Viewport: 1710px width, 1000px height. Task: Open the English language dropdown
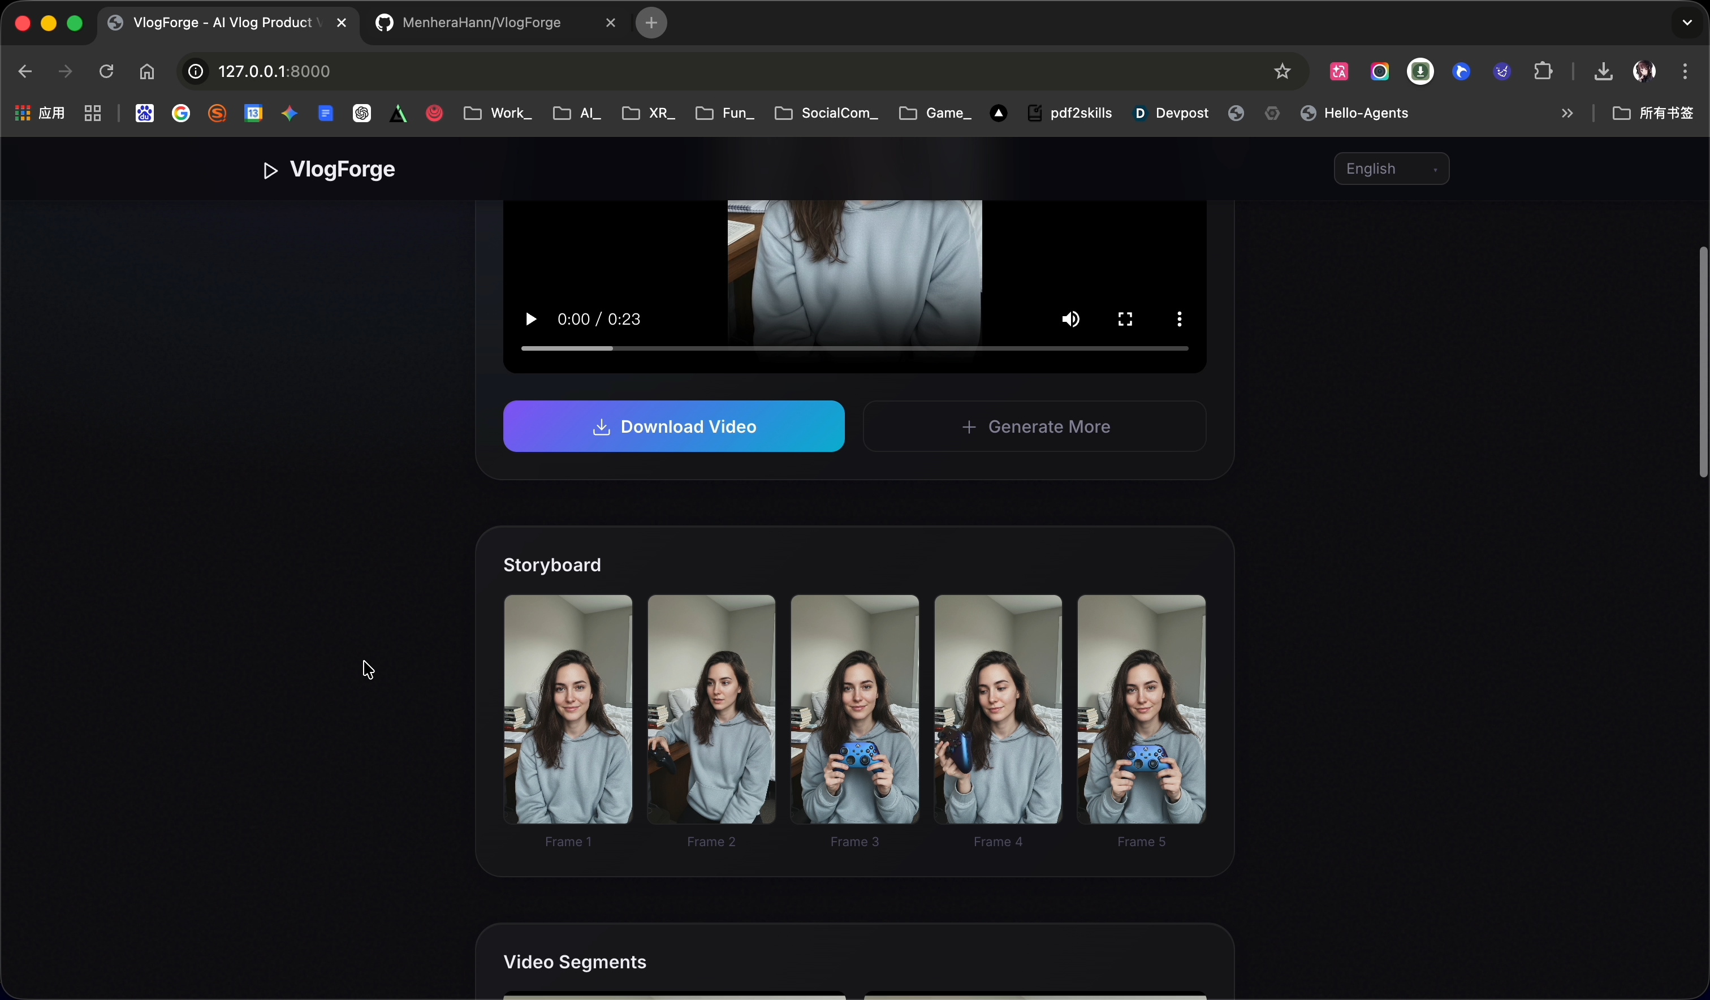1391,169
